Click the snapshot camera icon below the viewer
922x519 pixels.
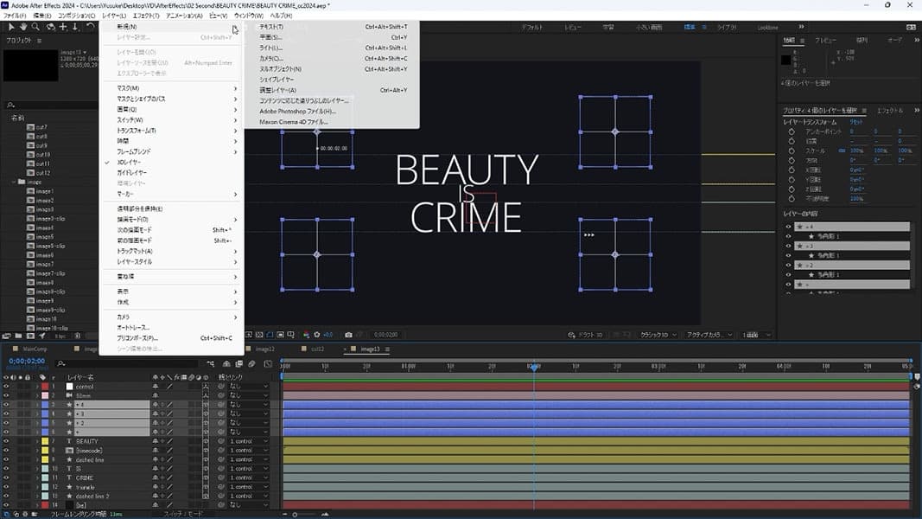348,335
